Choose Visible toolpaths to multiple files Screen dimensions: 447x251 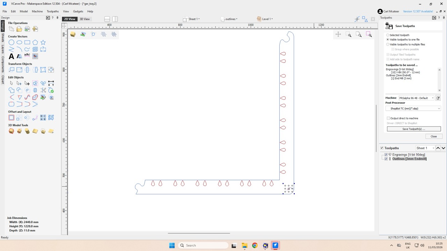coord(388,44)
